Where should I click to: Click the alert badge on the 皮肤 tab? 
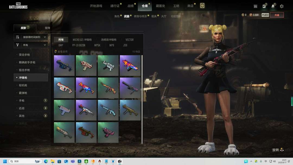coord(28,27)
